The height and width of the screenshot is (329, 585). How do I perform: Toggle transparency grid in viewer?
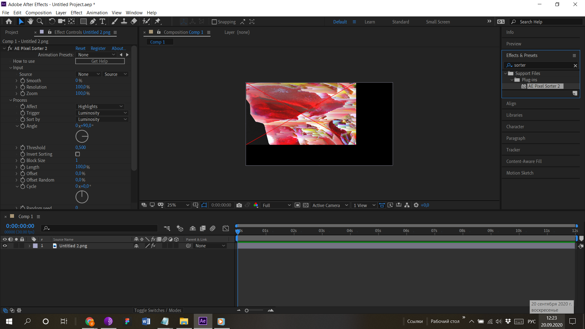(306, 205)
